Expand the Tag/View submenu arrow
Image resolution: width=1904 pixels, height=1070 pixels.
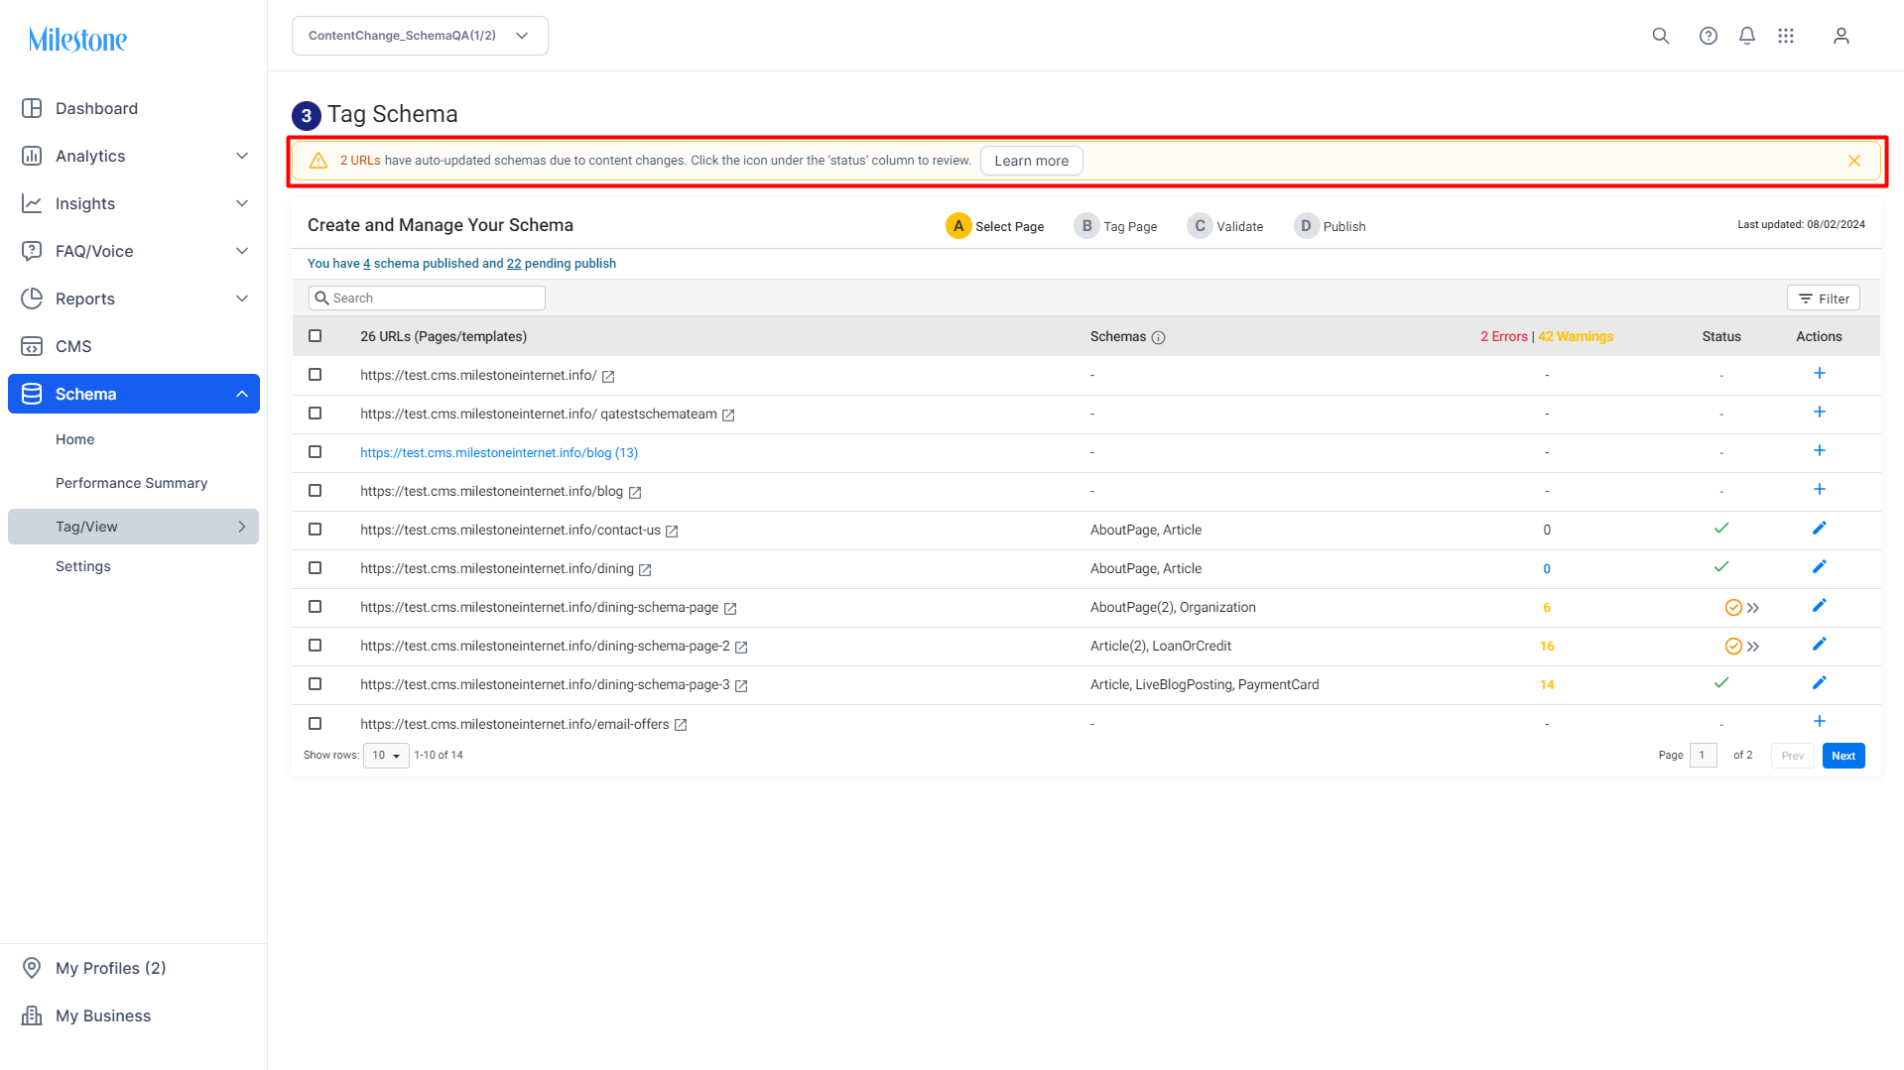coord(242,527)
